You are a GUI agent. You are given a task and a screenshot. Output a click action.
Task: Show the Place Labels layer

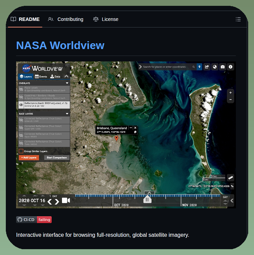pyautogui.click(x=21, y=89)
